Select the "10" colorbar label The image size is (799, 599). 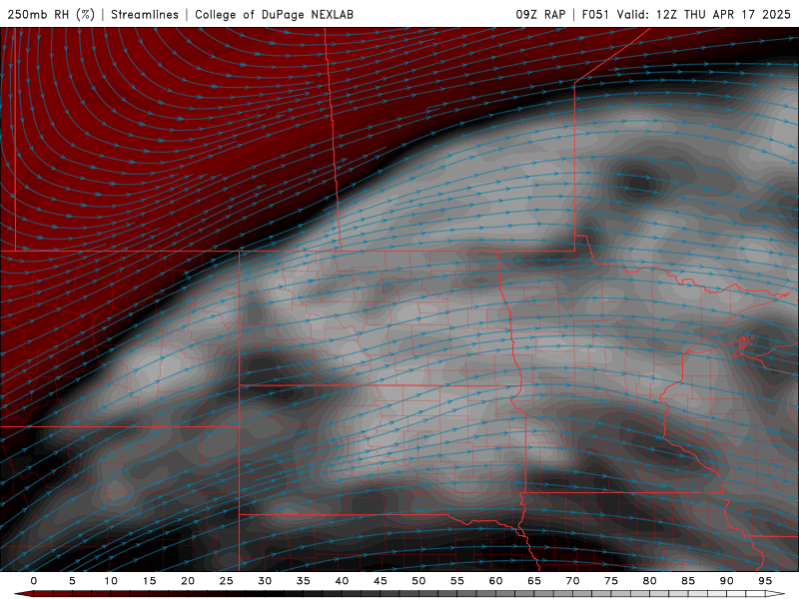(x=111, y=581)
